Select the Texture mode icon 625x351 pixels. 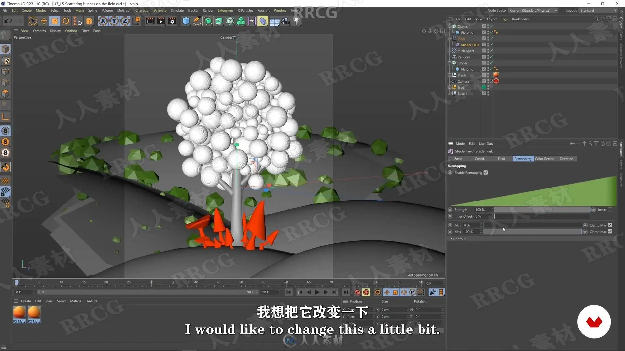pyautogui.click(x=6, y=60)
